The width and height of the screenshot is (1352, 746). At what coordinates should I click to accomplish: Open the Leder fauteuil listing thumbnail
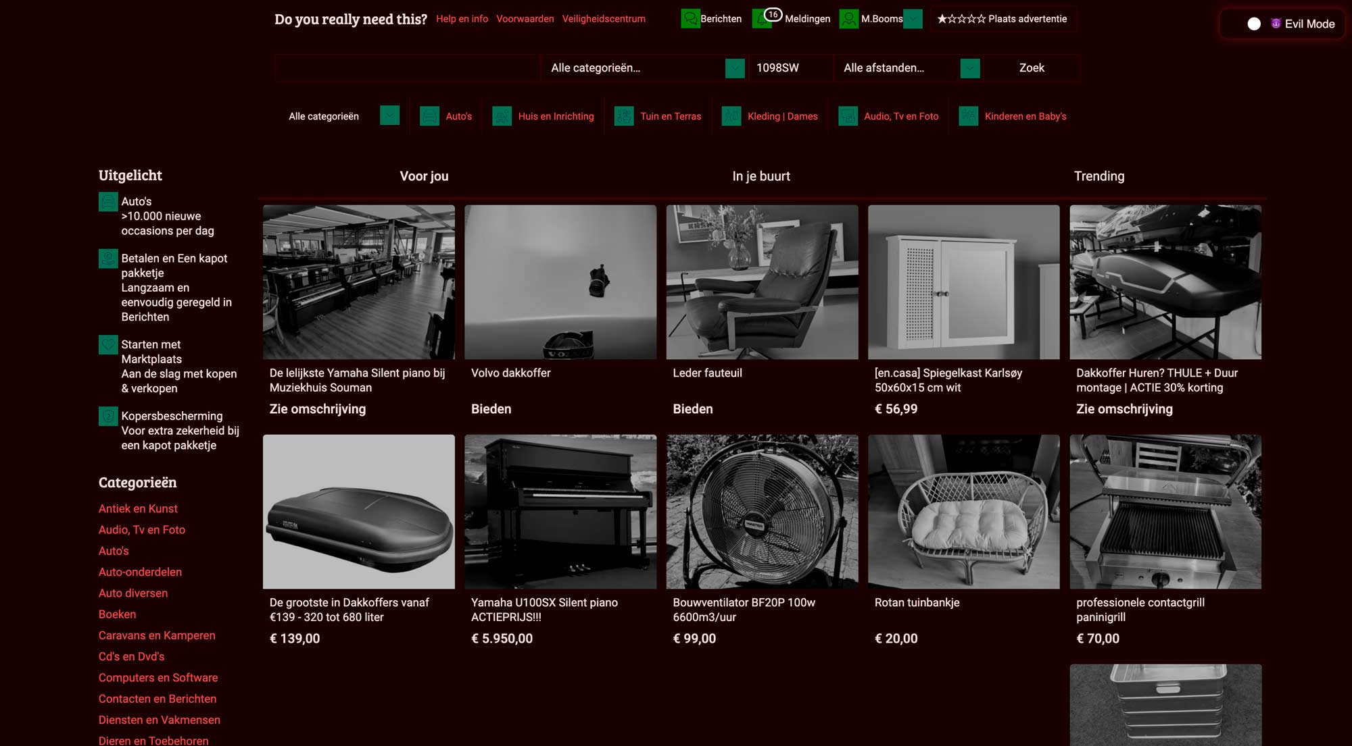click(x=761, y=282)
